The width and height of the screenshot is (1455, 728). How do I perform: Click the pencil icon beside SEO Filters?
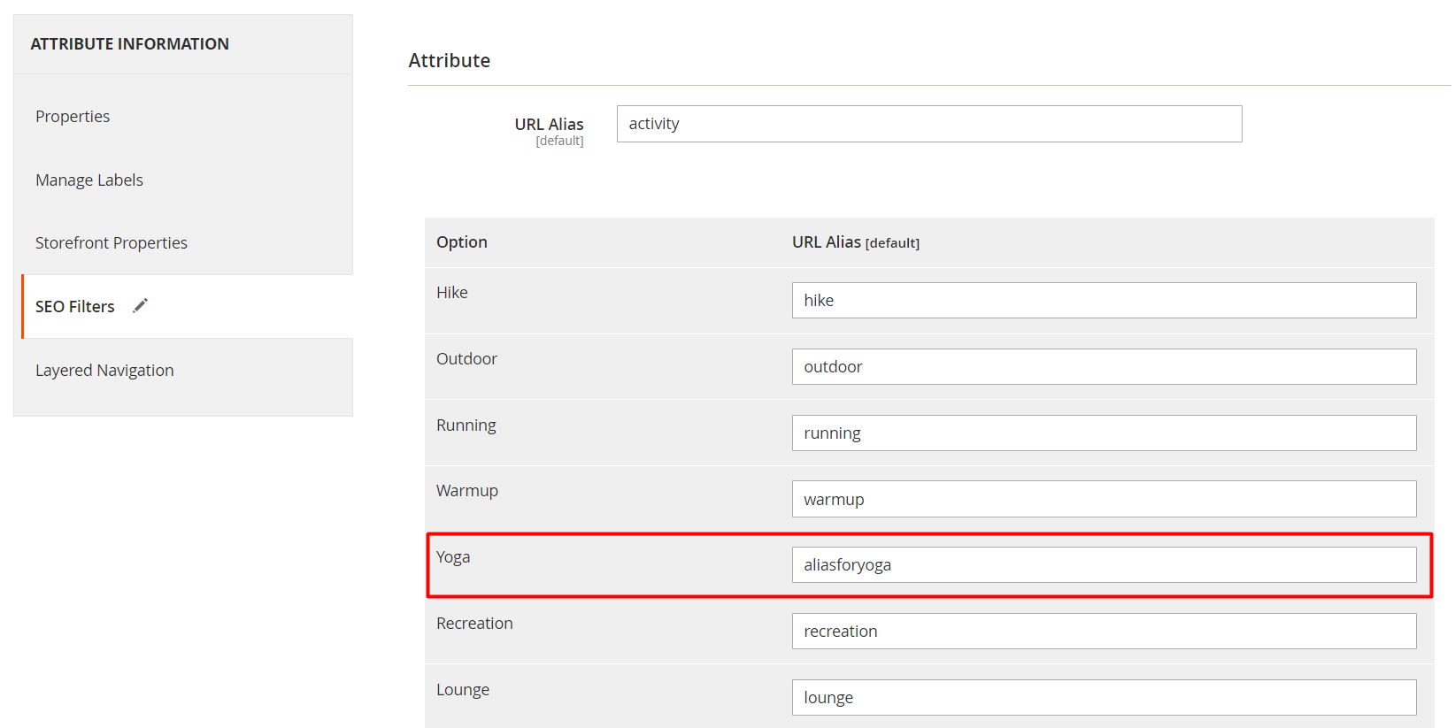140,306
